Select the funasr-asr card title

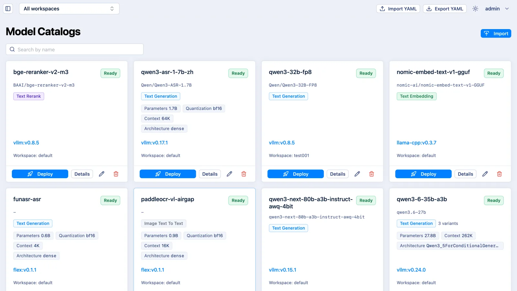(x=27, y=199)
